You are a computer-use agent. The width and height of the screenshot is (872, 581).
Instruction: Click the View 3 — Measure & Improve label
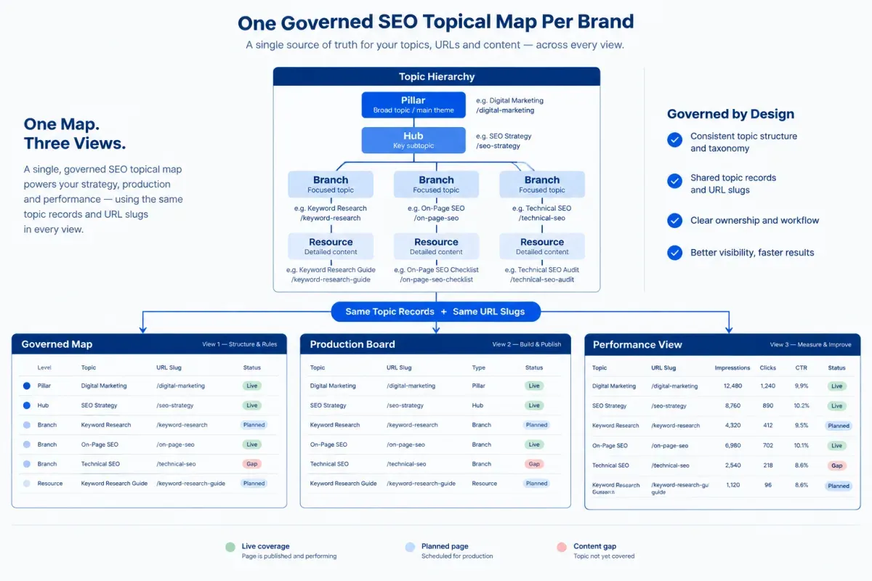click(810, 344)
